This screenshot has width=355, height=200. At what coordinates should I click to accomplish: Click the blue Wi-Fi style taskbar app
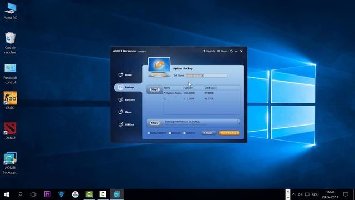coord(62,194)
